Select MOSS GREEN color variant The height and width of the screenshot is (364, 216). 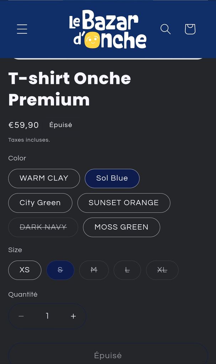click(121, 227)
